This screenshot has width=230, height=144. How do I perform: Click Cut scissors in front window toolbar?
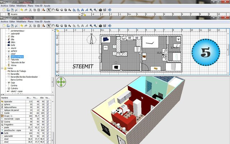pos(30,26)
